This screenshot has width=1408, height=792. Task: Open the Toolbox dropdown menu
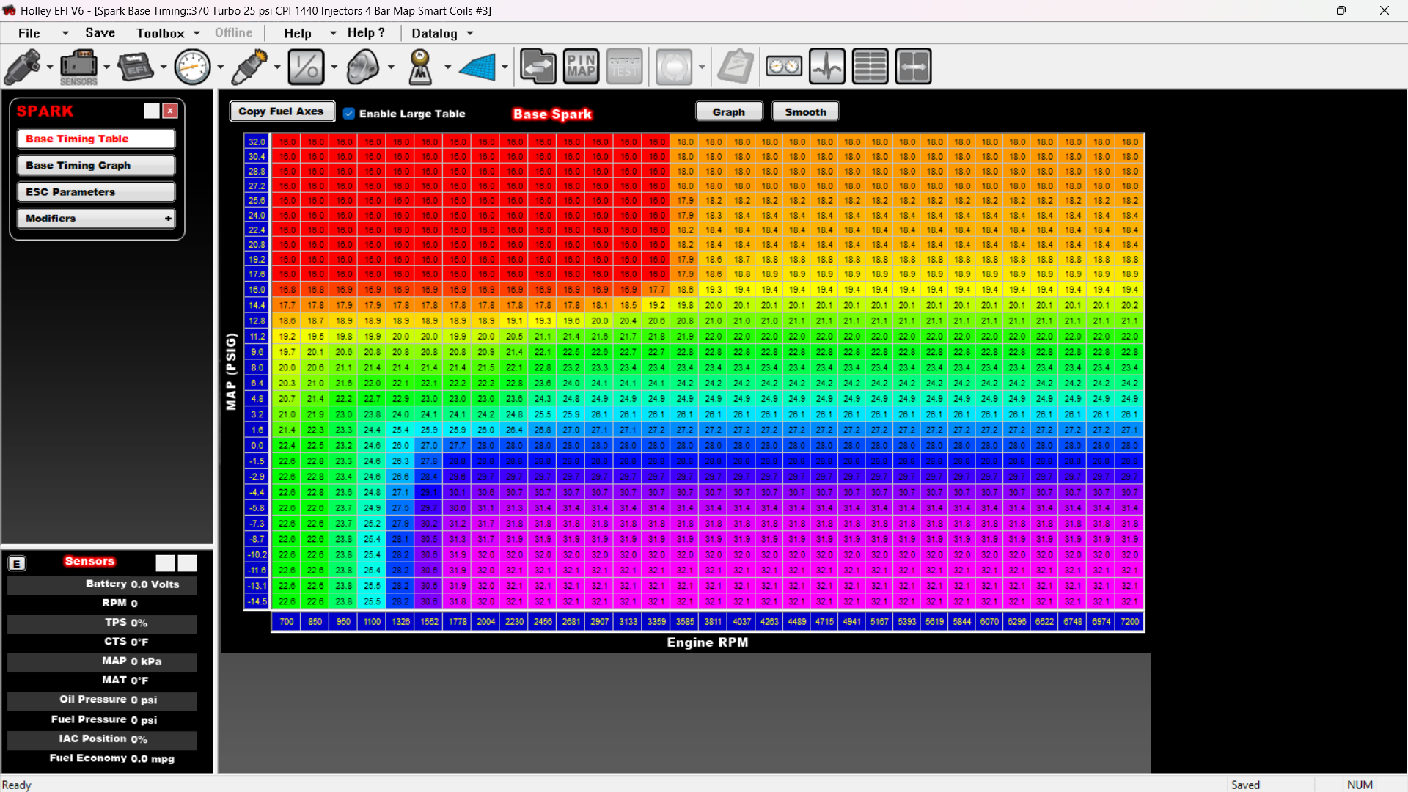(x=168, y=33)
